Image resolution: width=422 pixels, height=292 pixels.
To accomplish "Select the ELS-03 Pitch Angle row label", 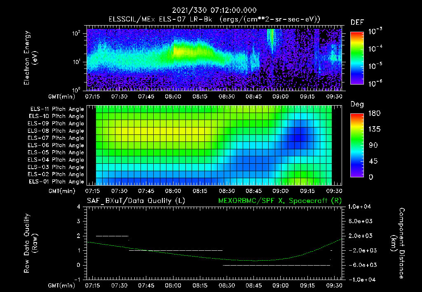I will coord(56,167).
